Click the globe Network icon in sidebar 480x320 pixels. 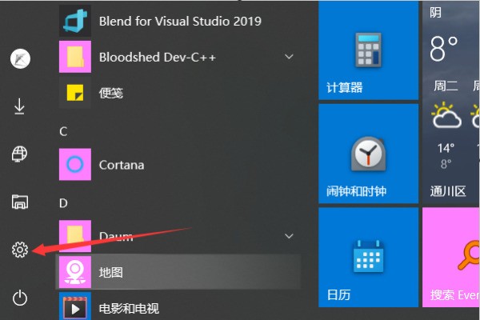(20, 154)
